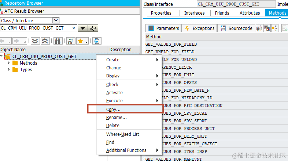The width and height of the screenshot is (288, 161).
Task: Choose Where-Used List from context menu
Action: (129, 134)
